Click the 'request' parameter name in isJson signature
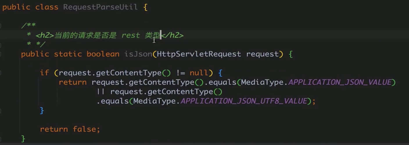The image size is (409, 145). pyautogui.click(x=263, y=54)
